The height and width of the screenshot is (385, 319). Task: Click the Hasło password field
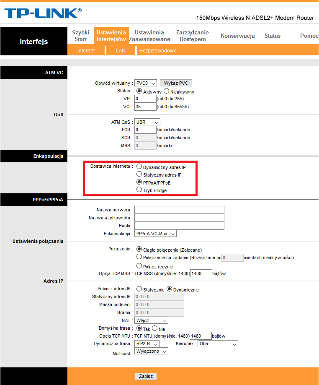tap(179, 226)
